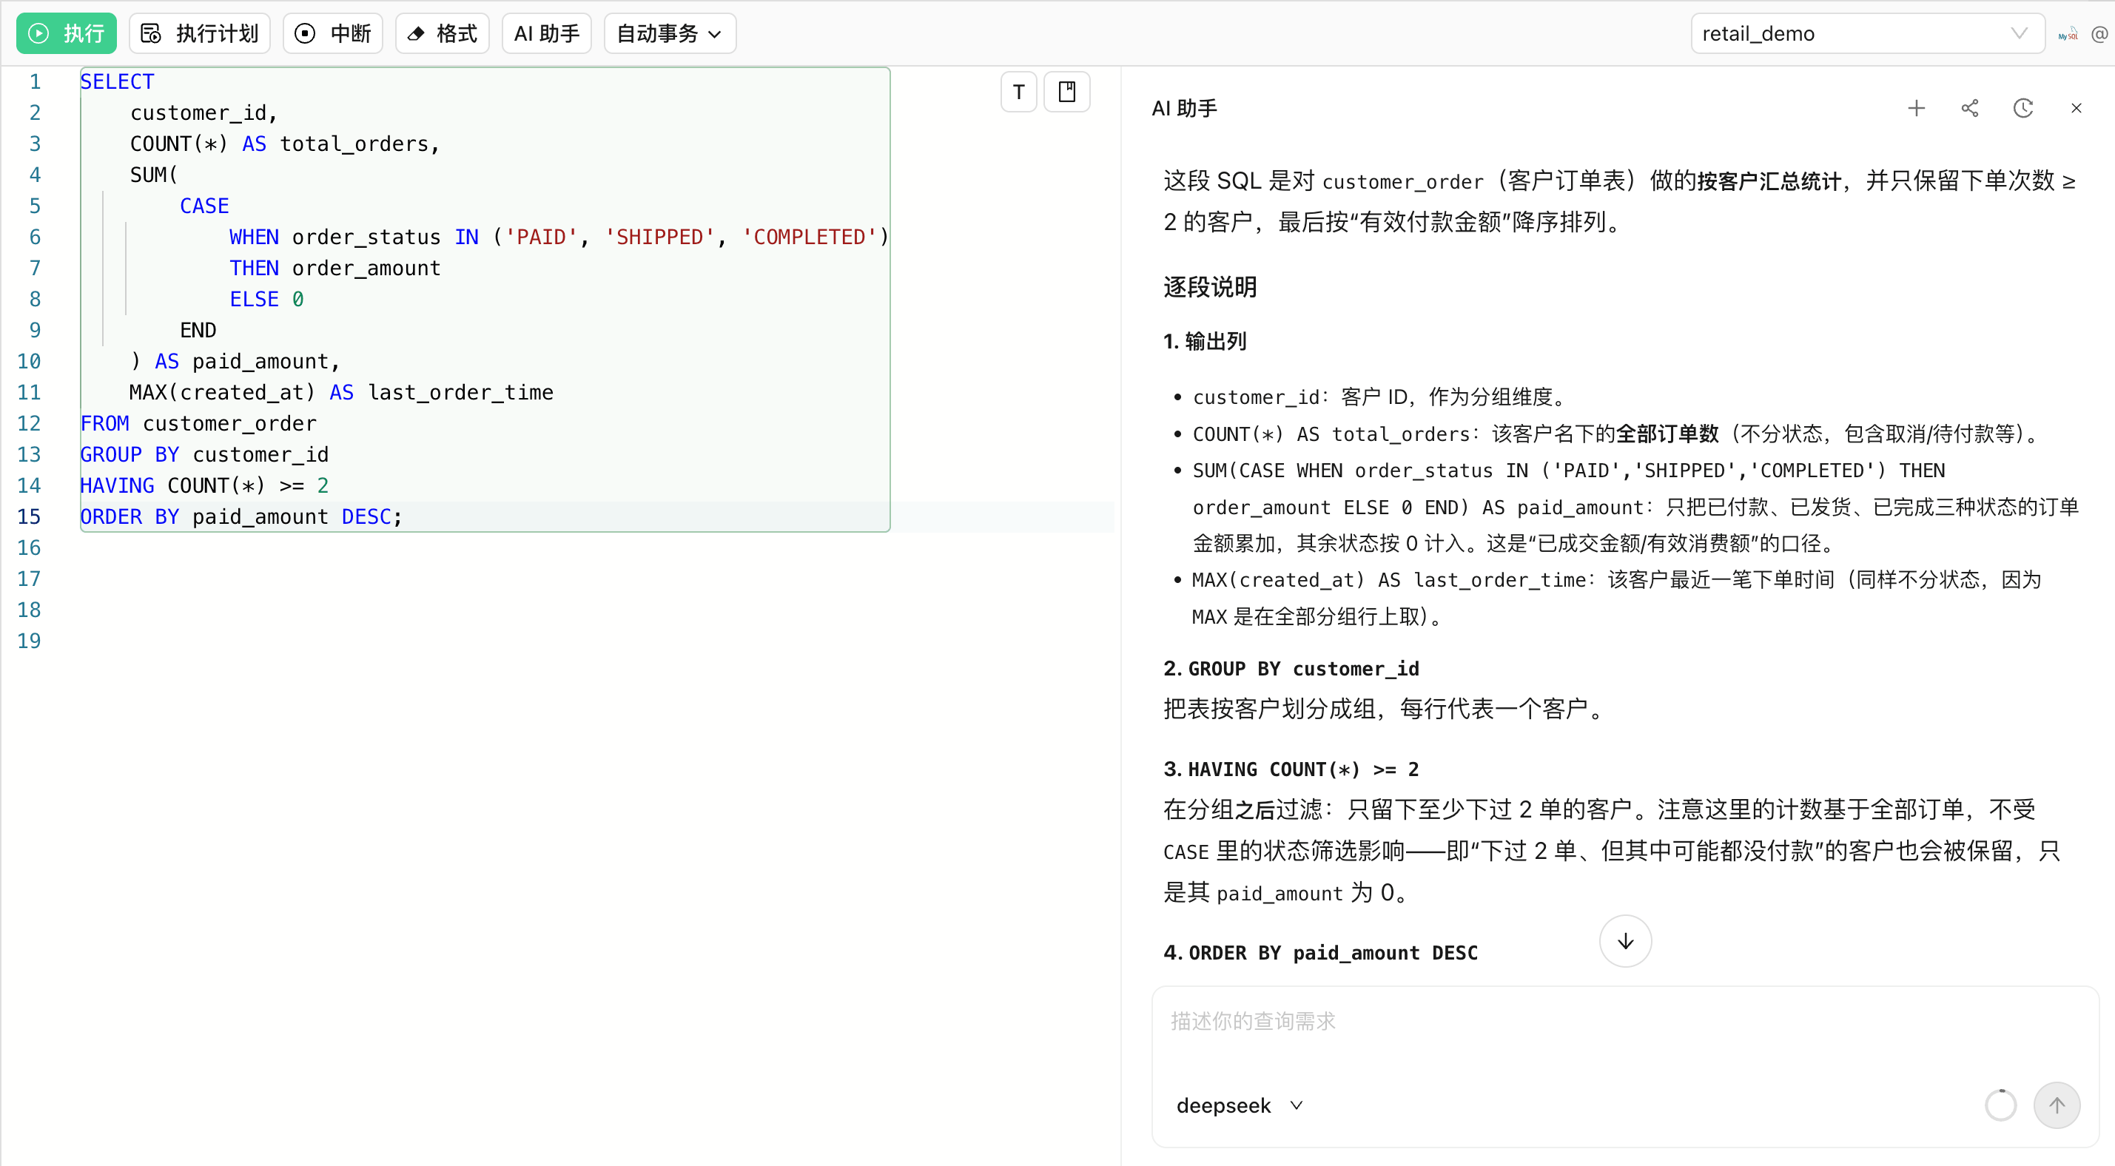Click the bookmark save icon in the editor
Screen dimensions: 2115x1166
pyautogui.click(x=1066, y=92)
